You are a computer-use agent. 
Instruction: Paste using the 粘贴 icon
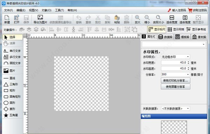click(117, 20)
